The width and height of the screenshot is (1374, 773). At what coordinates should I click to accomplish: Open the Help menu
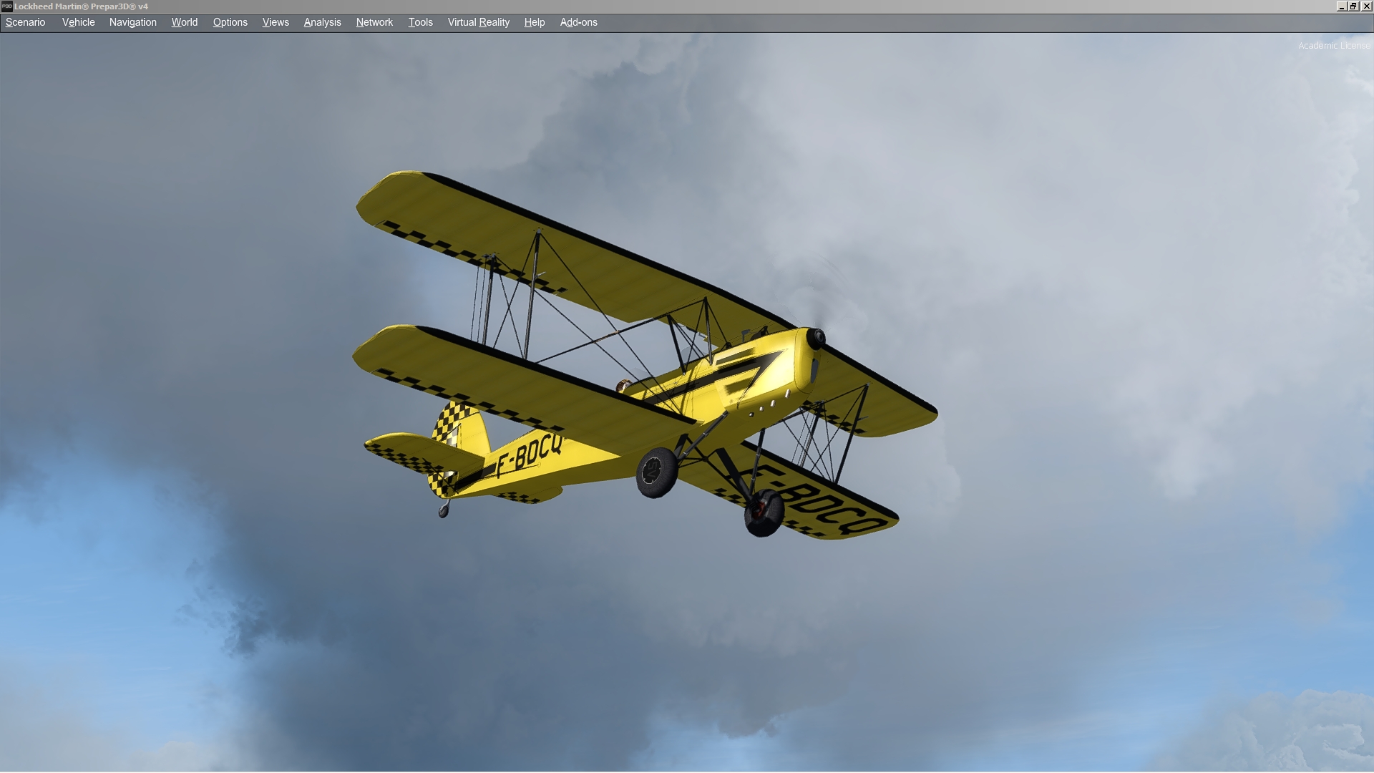pos(534,22)
